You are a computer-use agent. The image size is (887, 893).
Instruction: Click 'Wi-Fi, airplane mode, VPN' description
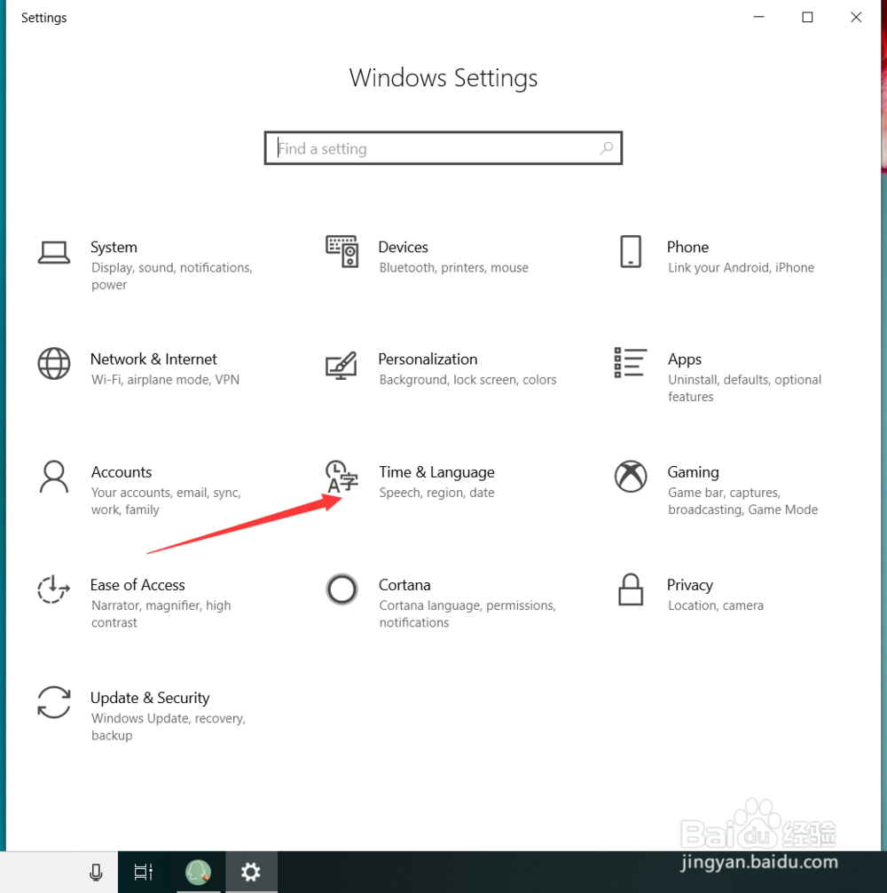click(165, 380)
